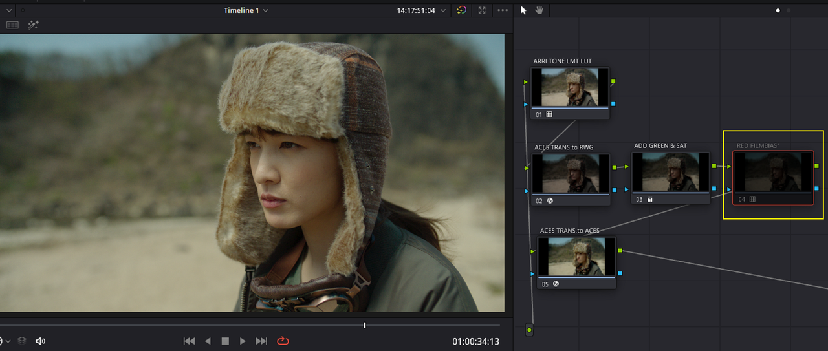Click the OFX effect icon on node 02
Viewport: 828px width, 351px height.
pyautogui.click(x=549, y=201)
